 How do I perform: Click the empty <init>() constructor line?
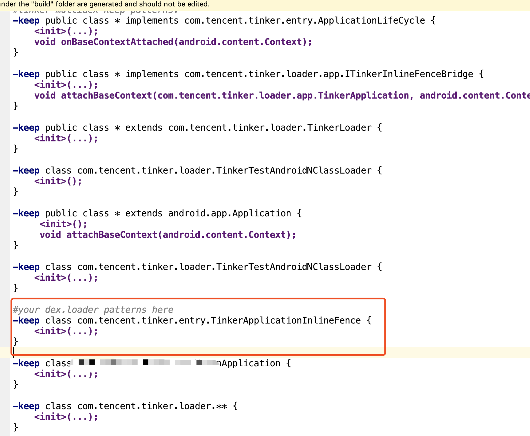pyautogui.click(x=58, y=181)
